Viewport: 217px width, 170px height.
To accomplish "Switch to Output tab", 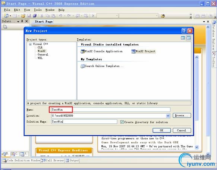I will click(x=72, y=160).
